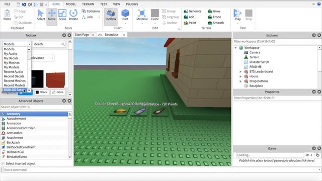This screenshot has height=181, width=322.
Task: Close the Baseplate tab
Action: pos(124,35)
